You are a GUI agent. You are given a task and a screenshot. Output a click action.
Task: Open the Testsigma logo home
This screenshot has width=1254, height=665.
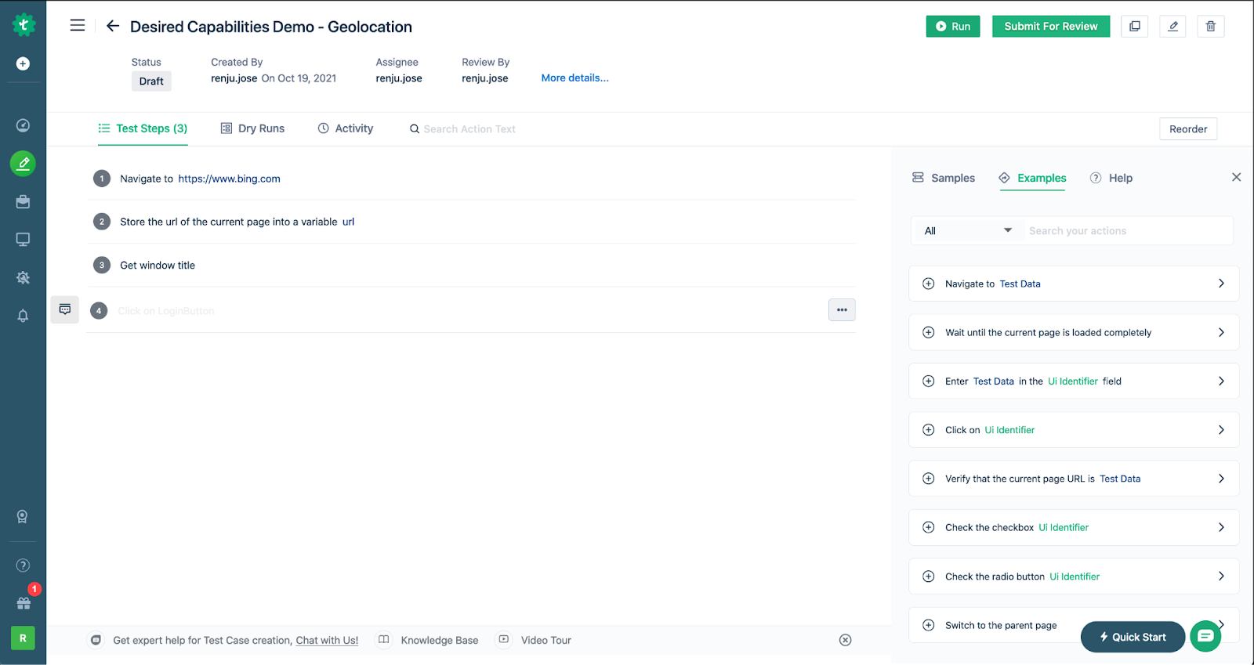[24, 25]
